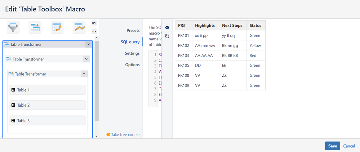Click the 'BB BB BB' next steps cell
The image size is (360, 152).
232,55
